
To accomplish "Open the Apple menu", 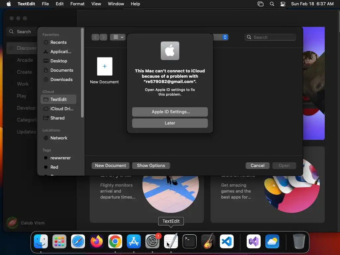I will coord(9,4).
